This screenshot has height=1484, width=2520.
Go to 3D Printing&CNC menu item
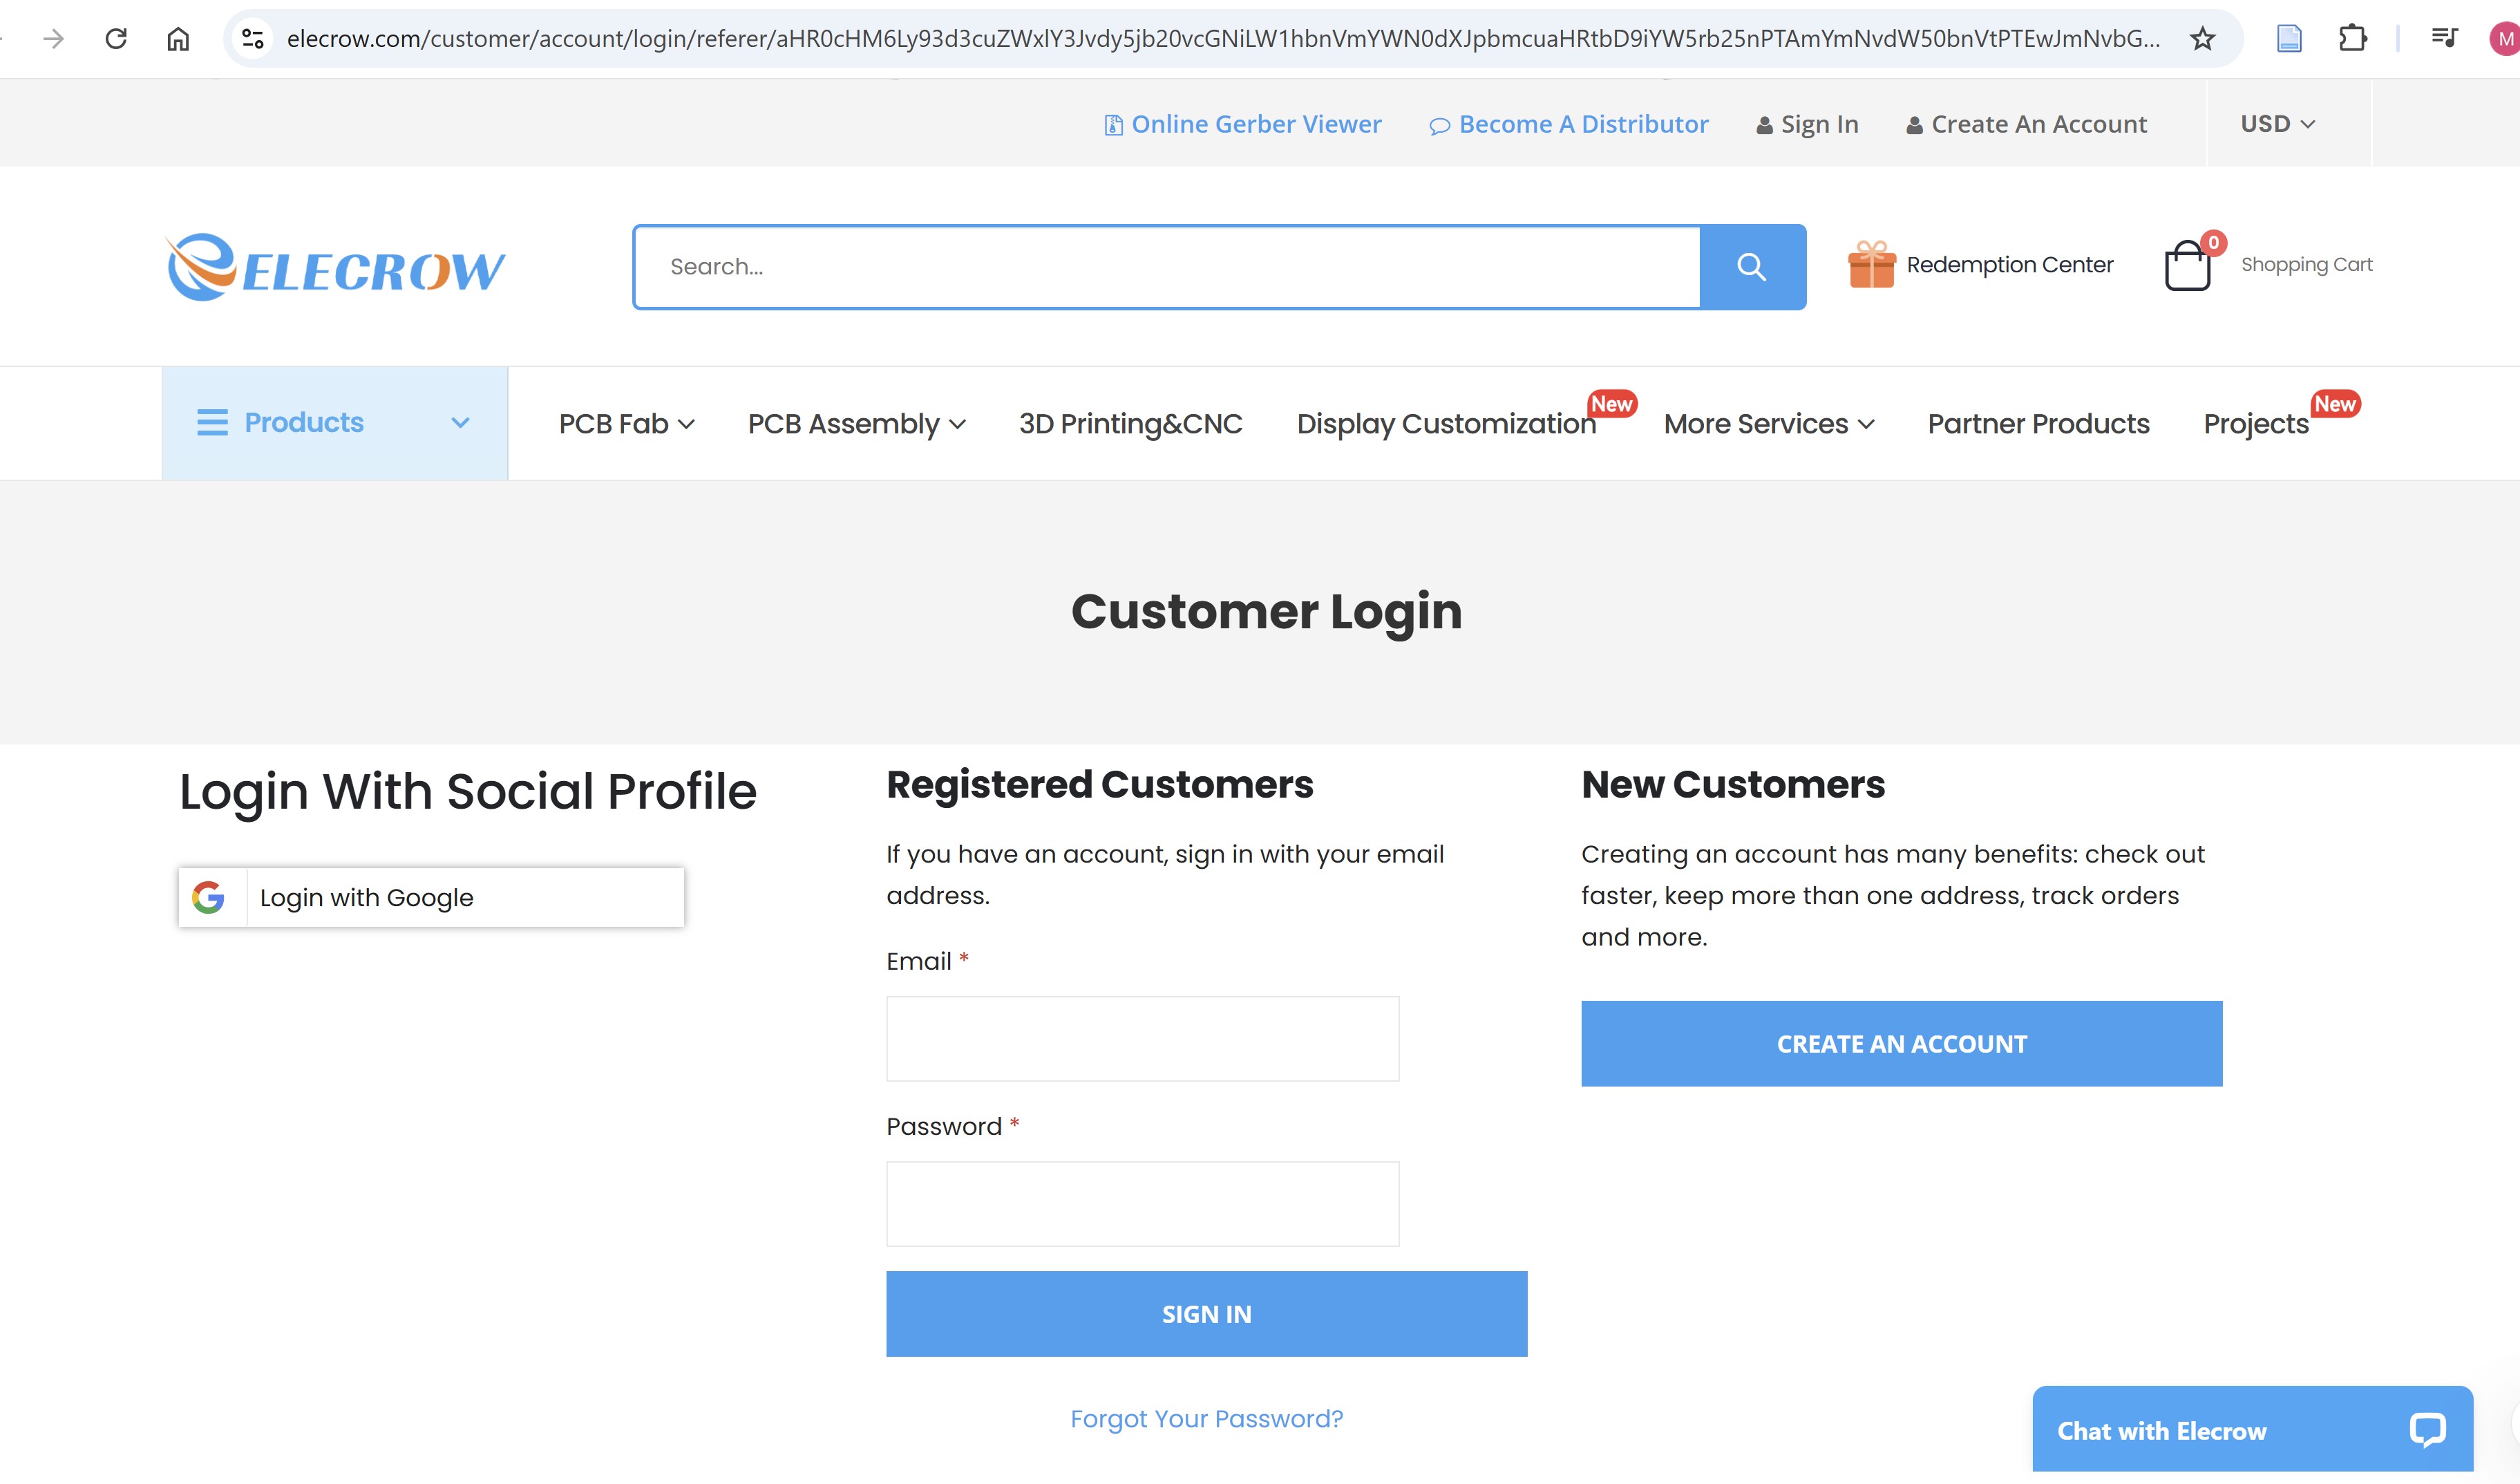(x=1130, y=424)
